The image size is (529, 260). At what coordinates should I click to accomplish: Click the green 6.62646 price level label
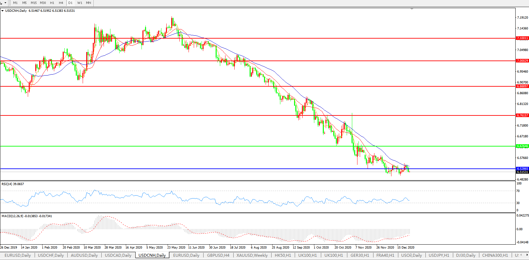click(x=522, y=146)
